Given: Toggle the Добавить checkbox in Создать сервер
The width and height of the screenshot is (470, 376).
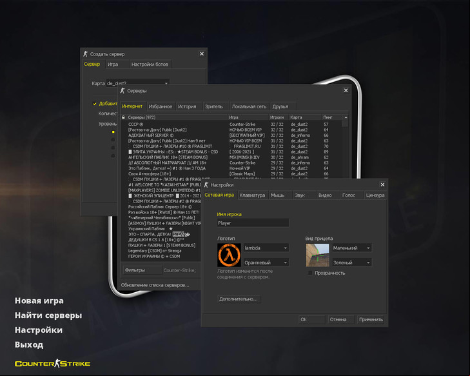Looking at the screenshot, I should click(95, 104).
